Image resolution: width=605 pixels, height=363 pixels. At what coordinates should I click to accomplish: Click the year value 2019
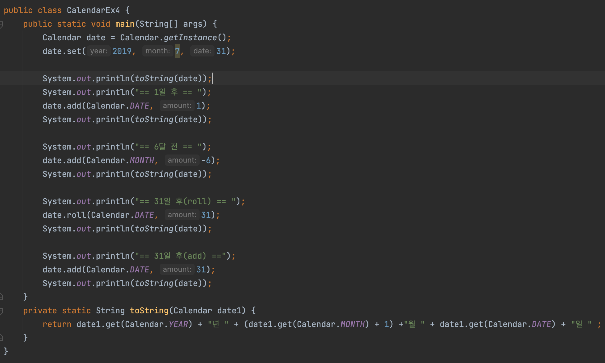[x=122, y=51]
